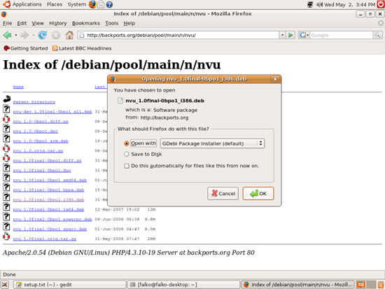The height and width of the screenshot is (289, 385).
Task: Click the Getting Started bookmark
Action: point(26,48)
